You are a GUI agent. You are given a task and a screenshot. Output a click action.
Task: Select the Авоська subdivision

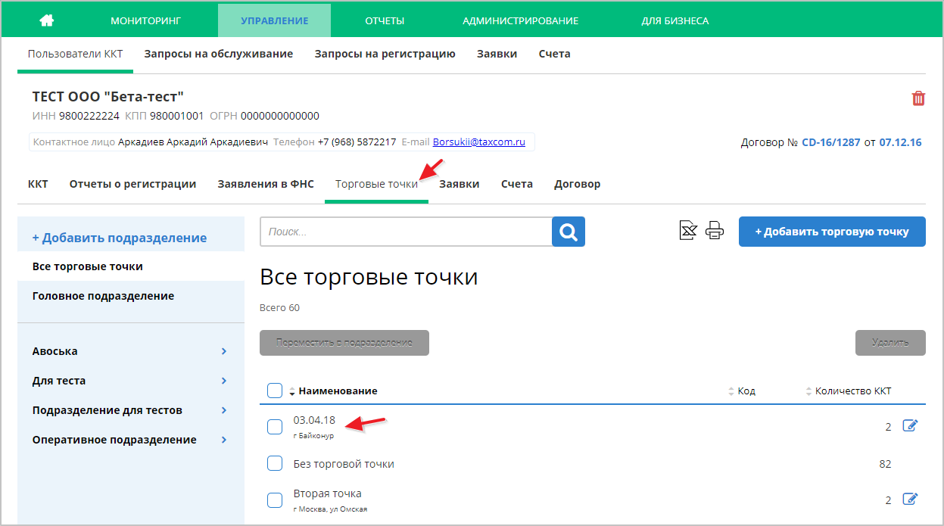pyautogui.click(x=55, y=351)
